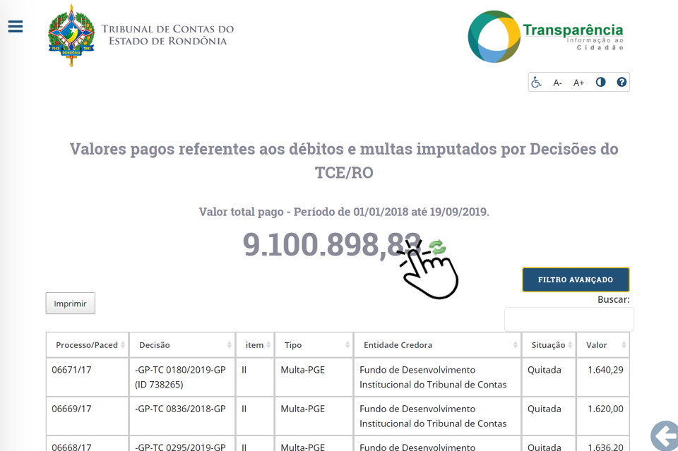
Task: Refresh the total paid value
Action: coord(438,246)
